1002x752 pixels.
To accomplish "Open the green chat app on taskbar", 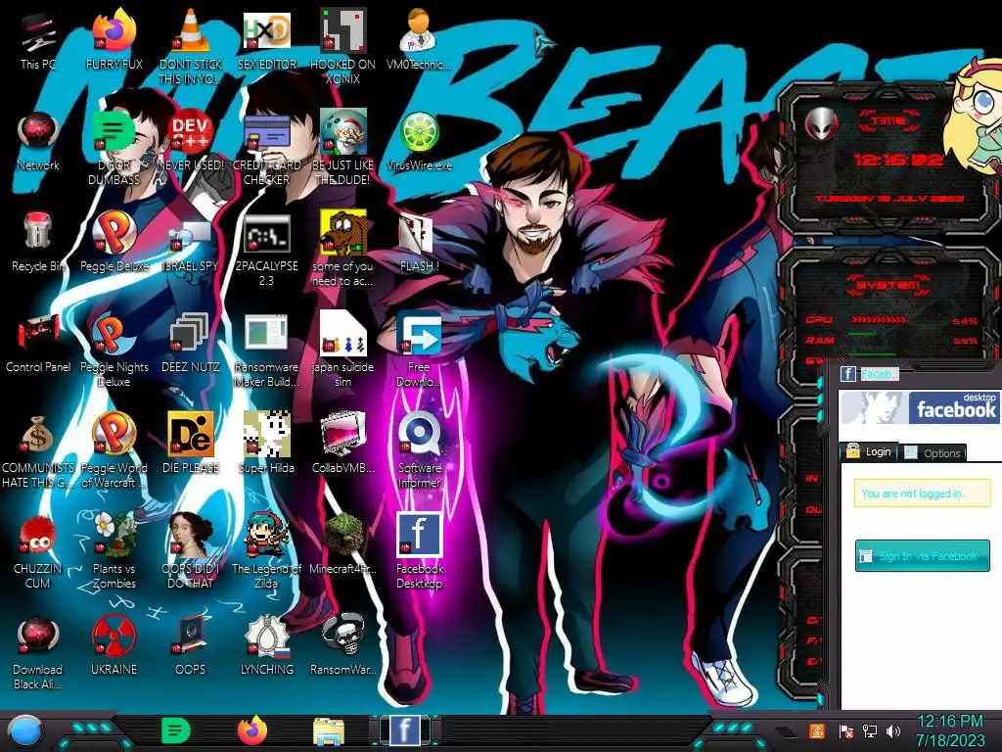I will click(175, 730).
